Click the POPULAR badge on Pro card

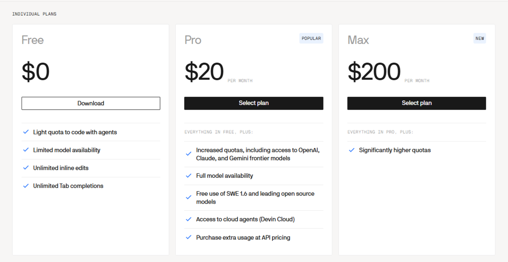[x=311, y=39]
